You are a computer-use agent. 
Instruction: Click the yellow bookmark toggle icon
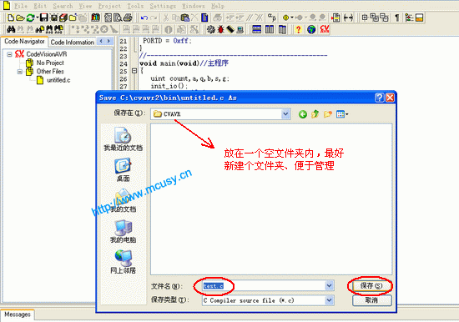coord(285,18)
